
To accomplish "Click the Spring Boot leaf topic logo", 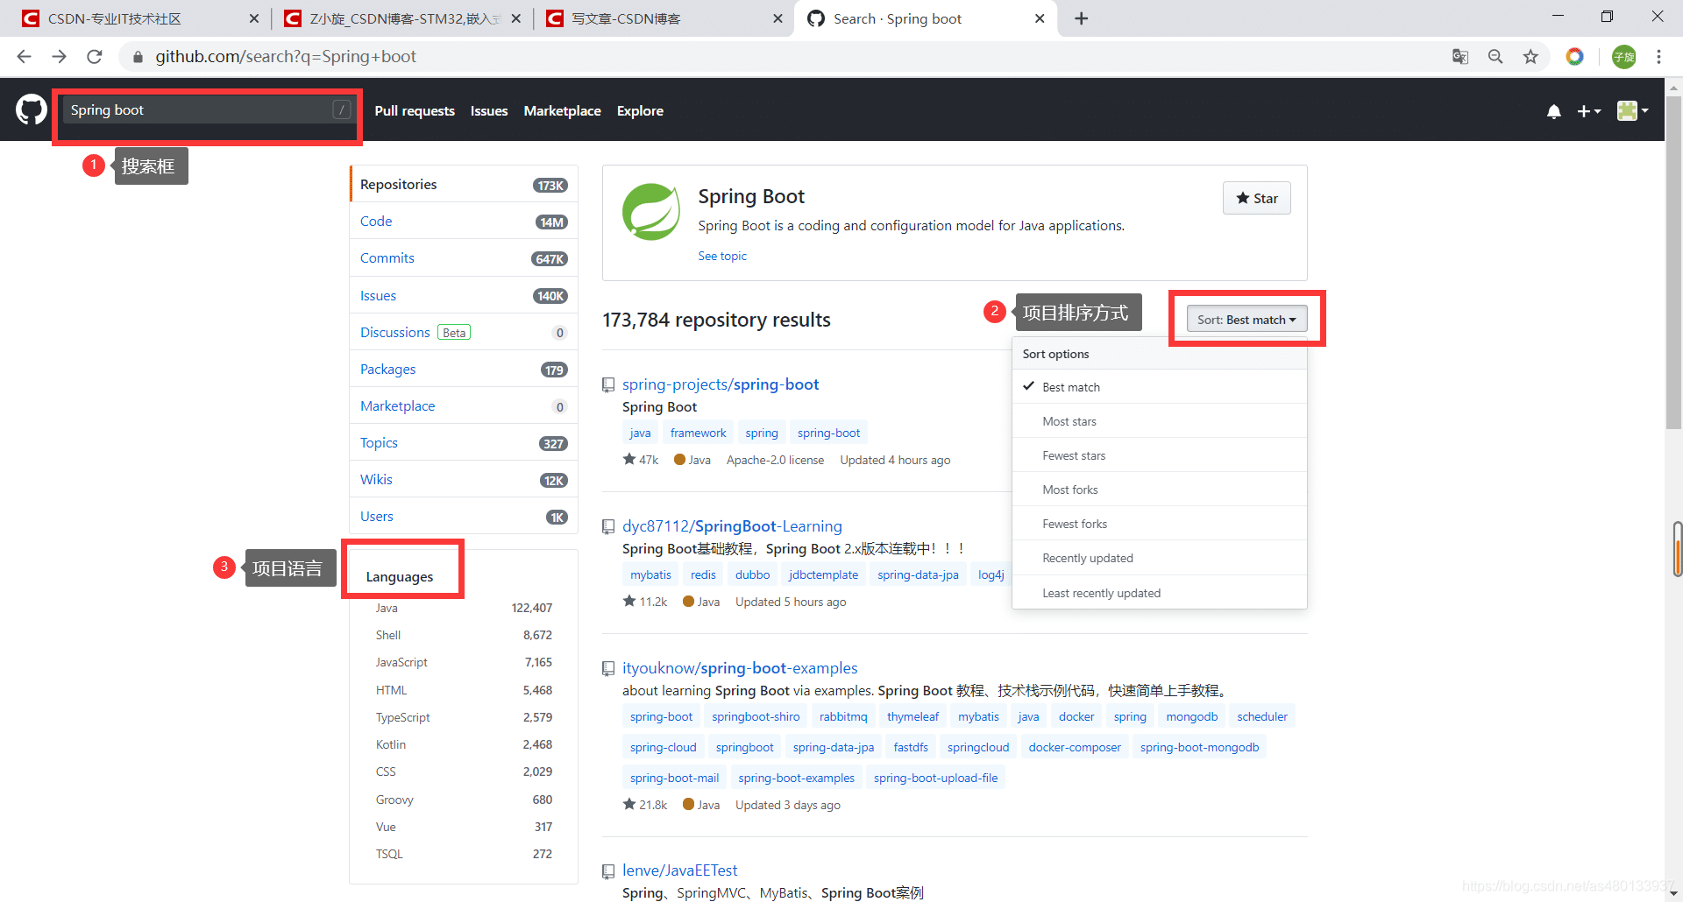I will tap(651, 211).
